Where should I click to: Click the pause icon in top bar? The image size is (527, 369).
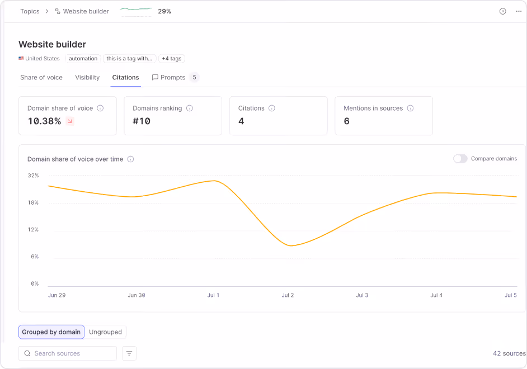(x=502, y=11)
